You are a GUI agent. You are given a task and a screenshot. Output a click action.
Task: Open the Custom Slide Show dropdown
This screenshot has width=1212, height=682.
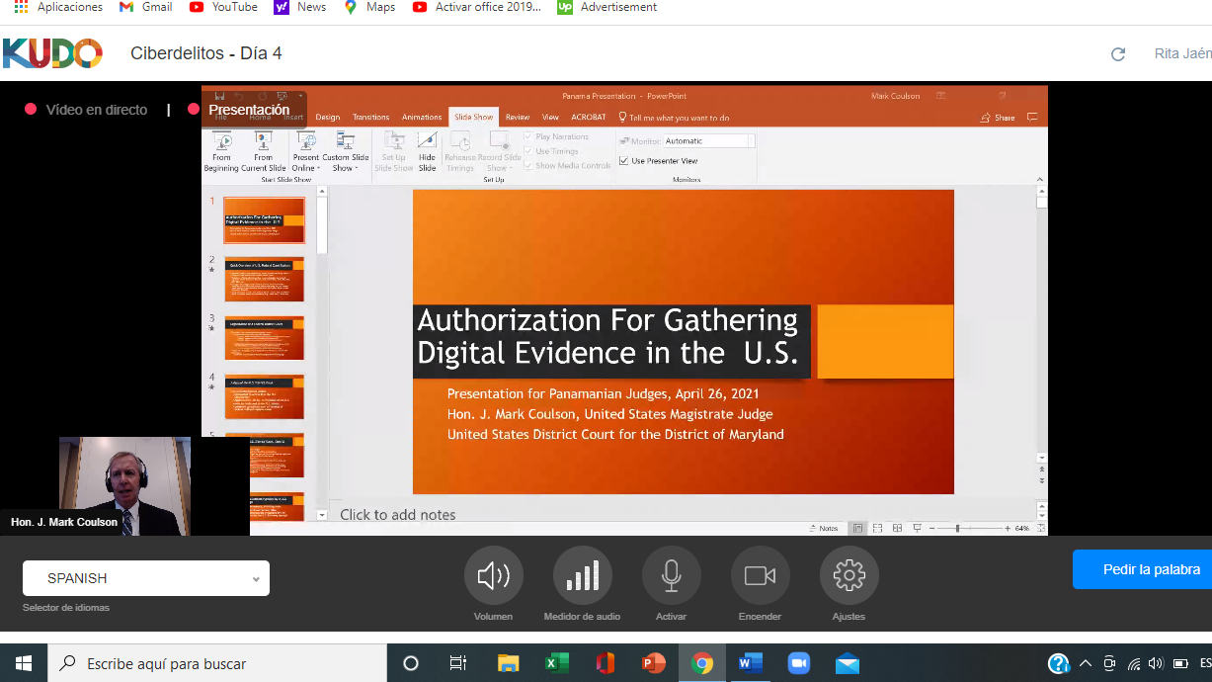345,151
